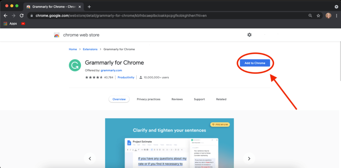Viewport: 341px width, 168px height.
Task: Click the Grammarly green logo
Action: [75, 65]
